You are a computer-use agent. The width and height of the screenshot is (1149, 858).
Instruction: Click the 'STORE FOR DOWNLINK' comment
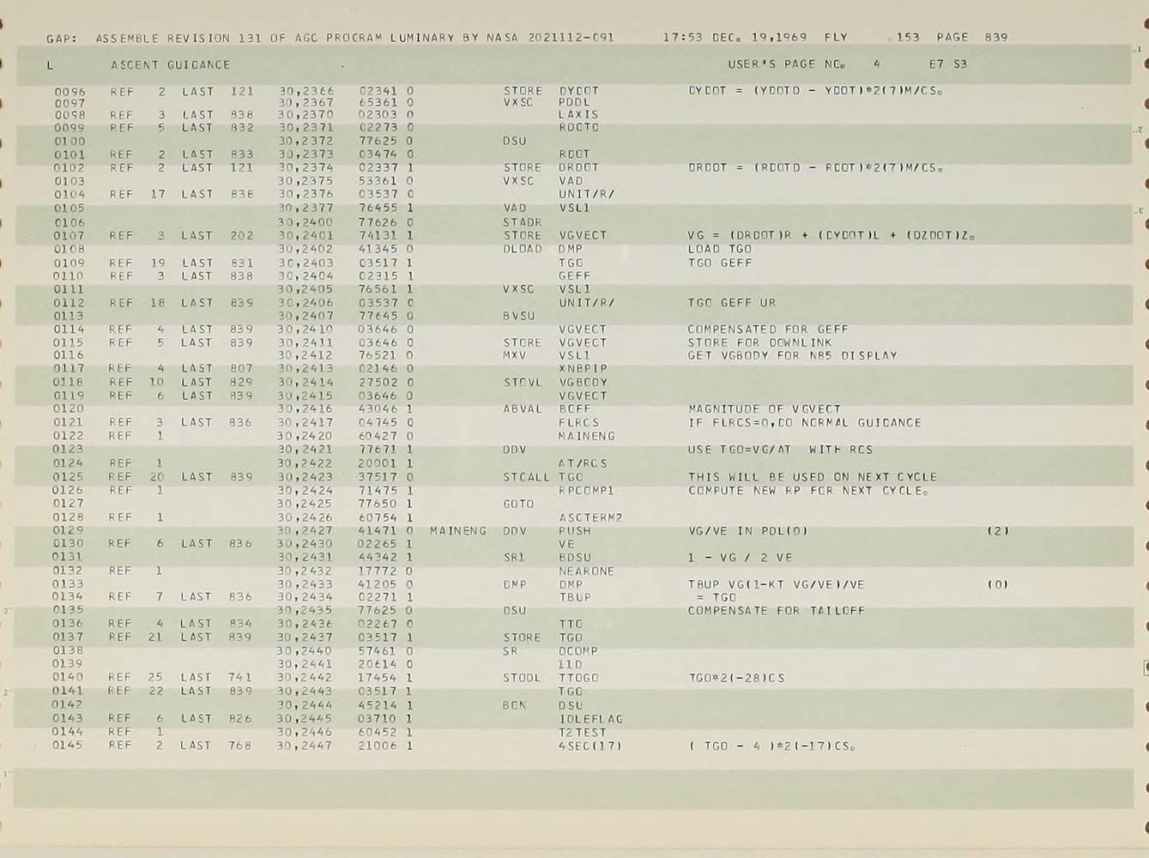(x=759, y=342)
